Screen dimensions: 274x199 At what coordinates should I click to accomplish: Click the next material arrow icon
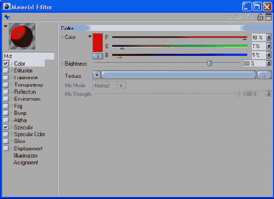tap(238, 17)
